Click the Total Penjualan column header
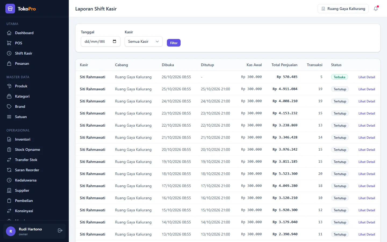 tap(284, 65)
